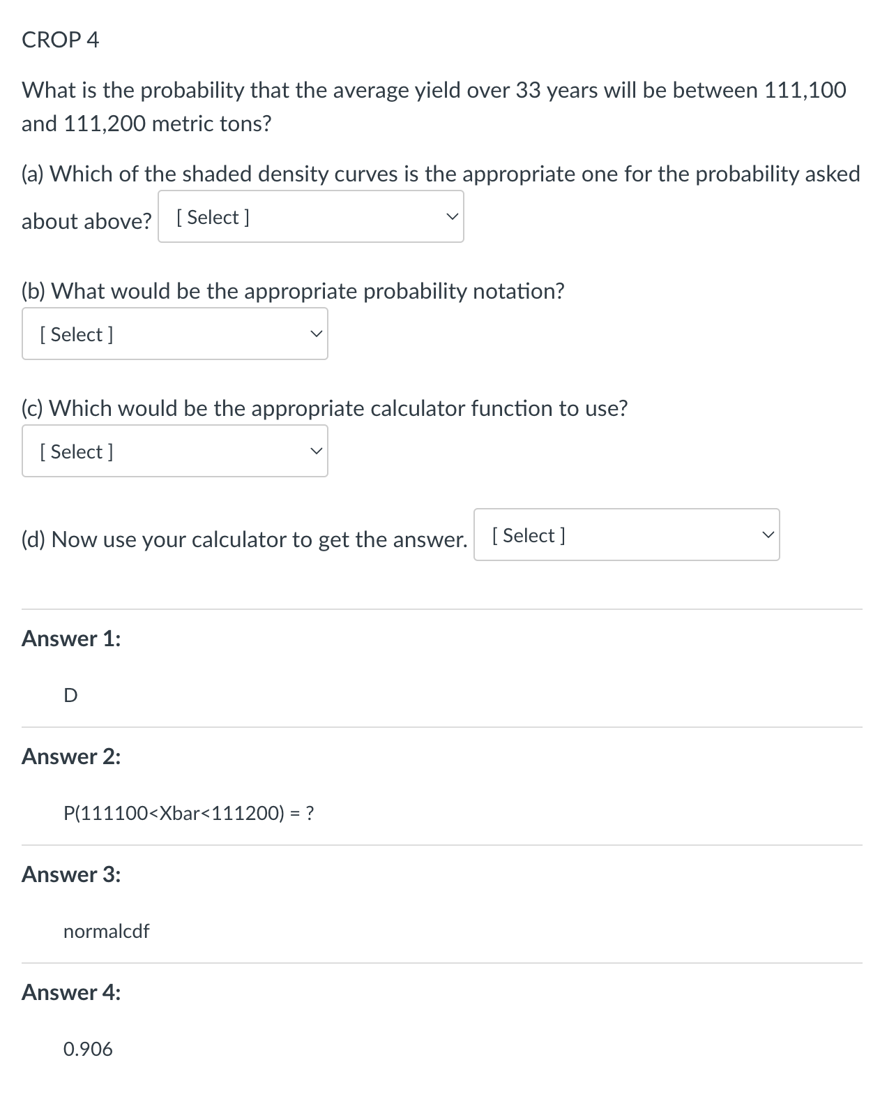
Task: Click the Answer 2 heading
Action: (x=72, y=756)
